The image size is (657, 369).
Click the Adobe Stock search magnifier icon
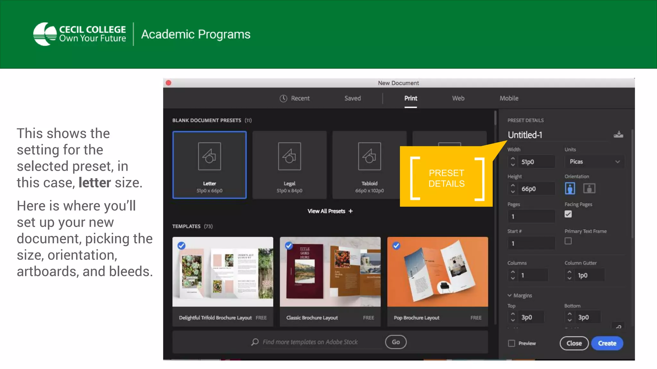[255, 342]
